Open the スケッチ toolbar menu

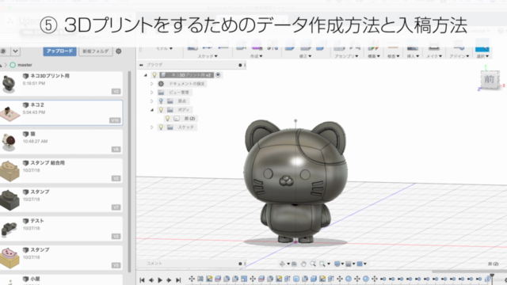point(208,56)
